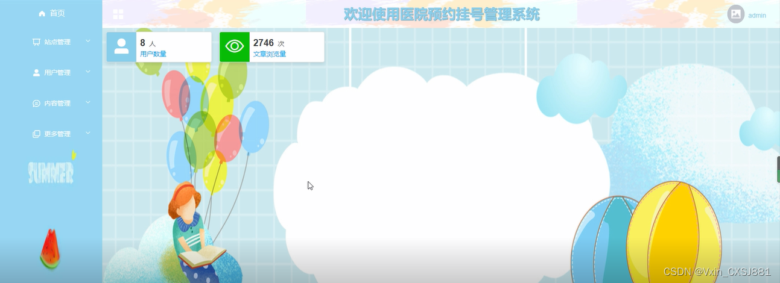
Task: Expand the 站点管理 chevron
Action: (88, 41)
